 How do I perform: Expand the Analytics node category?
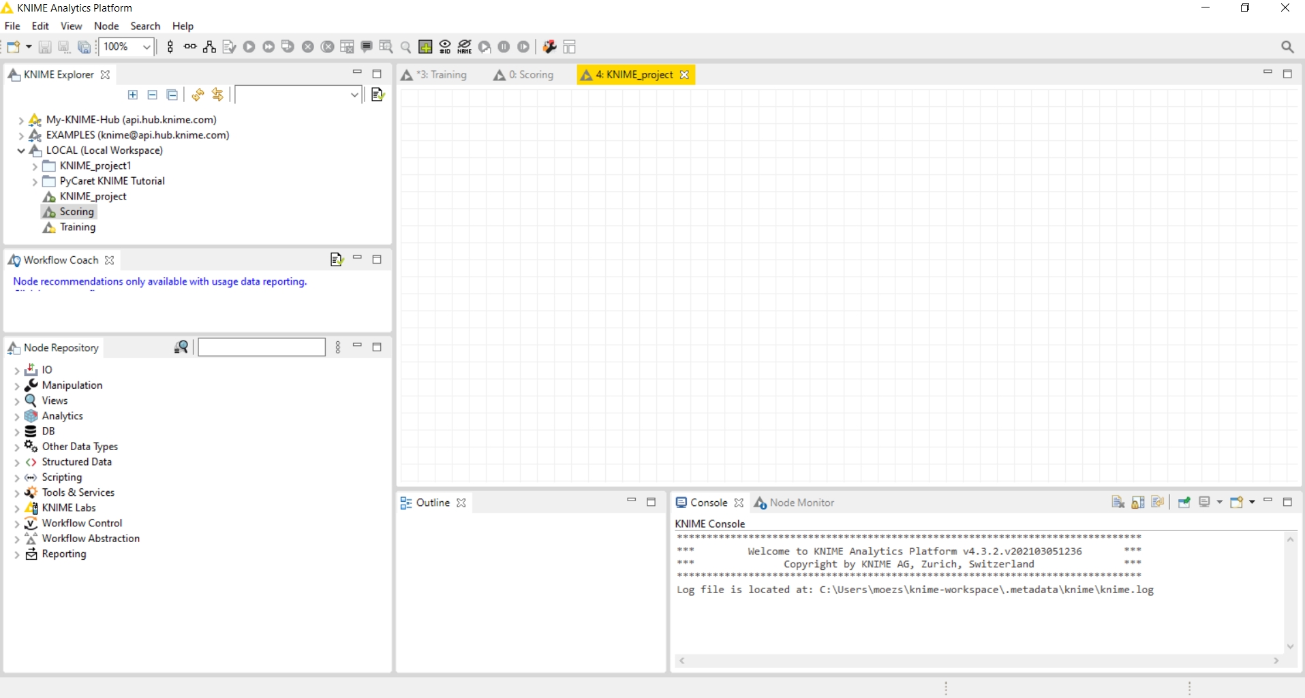(x=17, y=417)
